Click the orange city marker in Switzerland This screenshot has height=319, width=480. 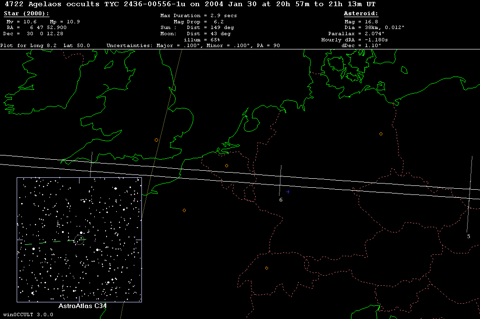tap(267, 268)
